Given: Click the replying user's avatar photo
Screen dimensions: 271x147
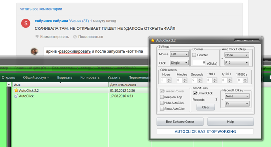Looking at the screenshot, I should tap(34, 51).
